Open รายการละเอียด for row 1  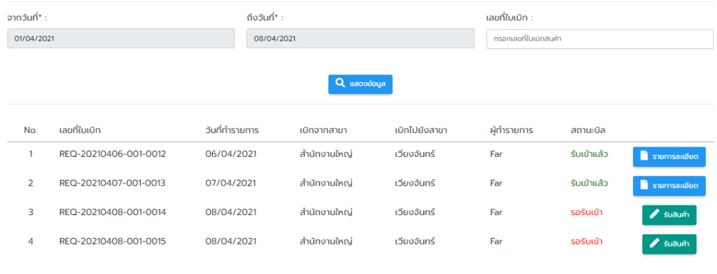tap(669, 157)
